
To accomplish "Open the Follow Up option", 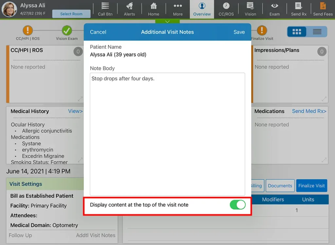I will pyautogui.click(x=20, y=235).
